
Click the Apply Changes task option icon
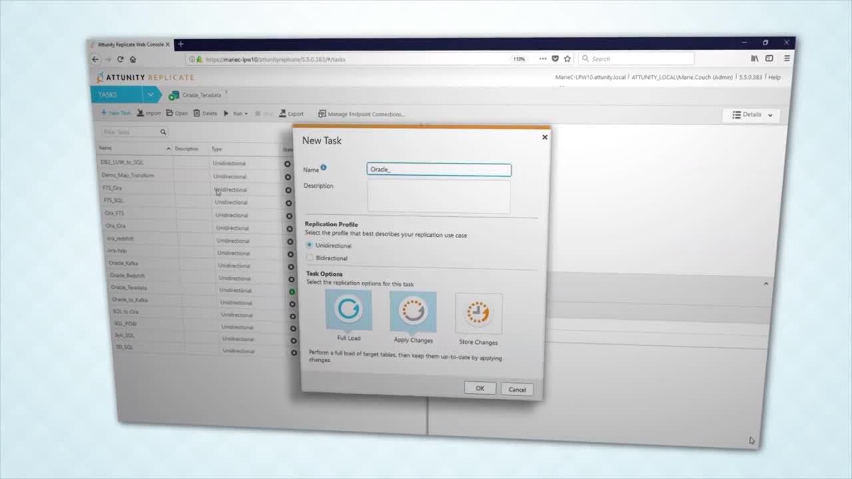(x=413, y=311)
